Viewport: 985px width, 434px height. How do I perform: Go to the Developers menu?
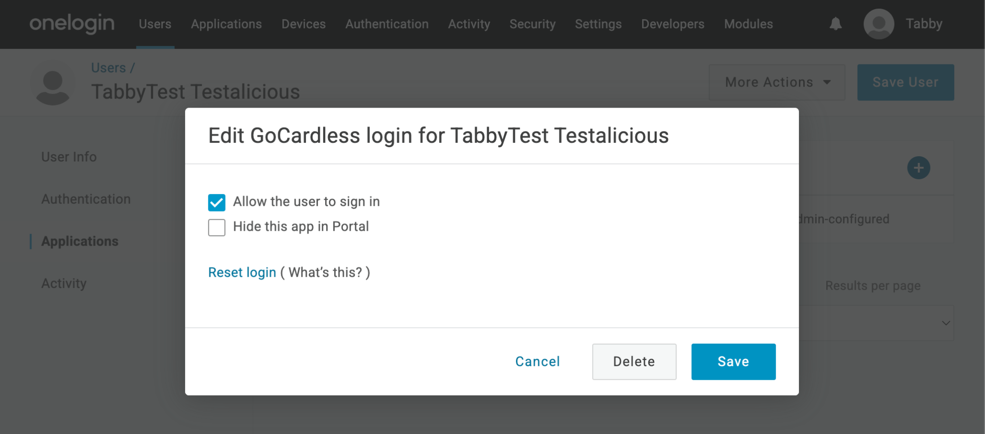(672, 24)
